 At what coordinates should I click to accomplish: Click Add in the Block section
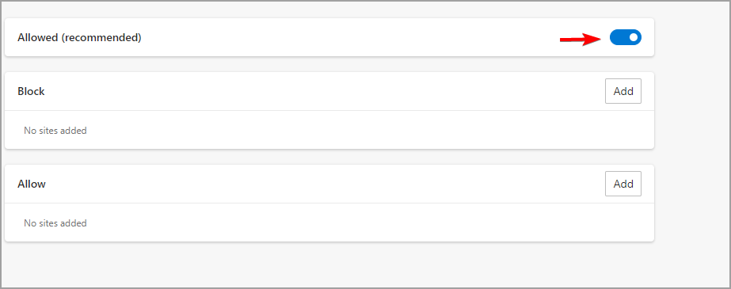pyautogui.click(x=622, y=91)
